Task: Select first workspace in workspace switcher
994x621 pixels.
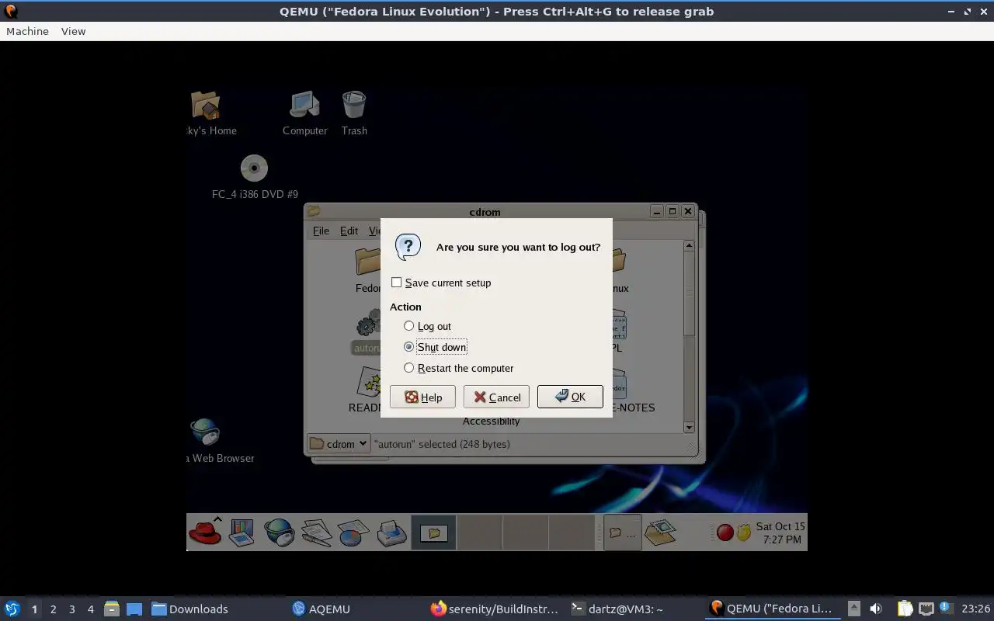Action: [433, 533]
